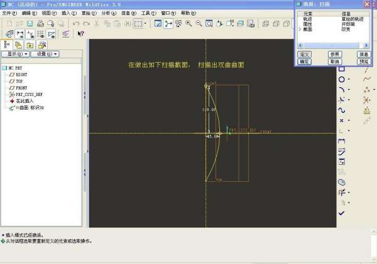377x264 pixels.
Task: Click the Mirror/ellipse tool icon
Action: point(342,182)
